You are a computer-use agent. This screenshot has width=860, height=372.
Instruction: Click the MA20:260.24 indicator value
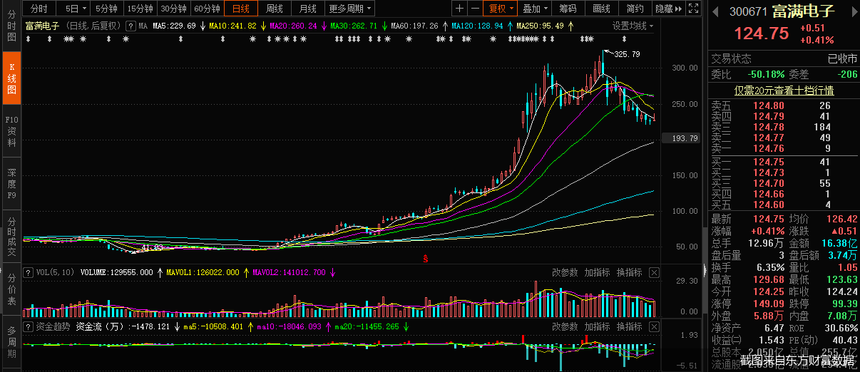[x=293, y=26]
